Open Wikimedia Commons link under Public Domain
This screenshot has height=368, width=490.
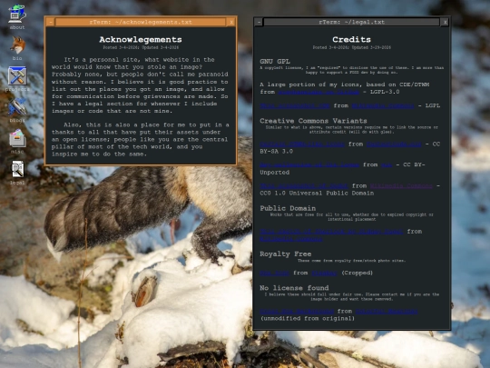click(x=291, y=239)
